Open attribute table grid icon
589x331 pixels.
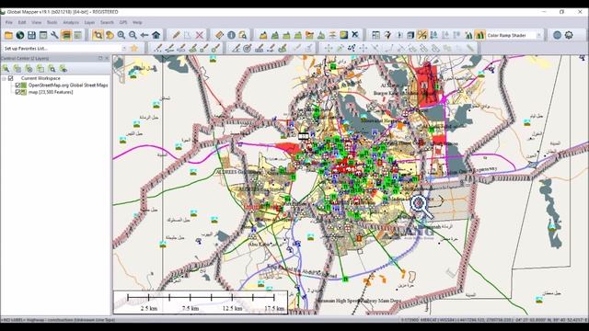[x=375, y=35]
